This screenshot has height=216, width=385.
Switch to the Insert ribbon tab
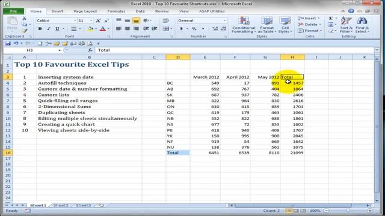click(x=58, y=11)
